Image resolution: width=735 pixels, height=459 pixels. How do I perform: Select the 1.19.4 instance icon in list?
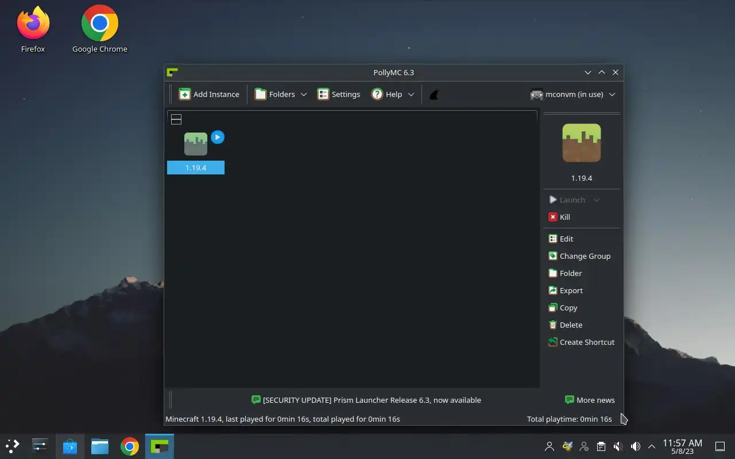[196, 144]
